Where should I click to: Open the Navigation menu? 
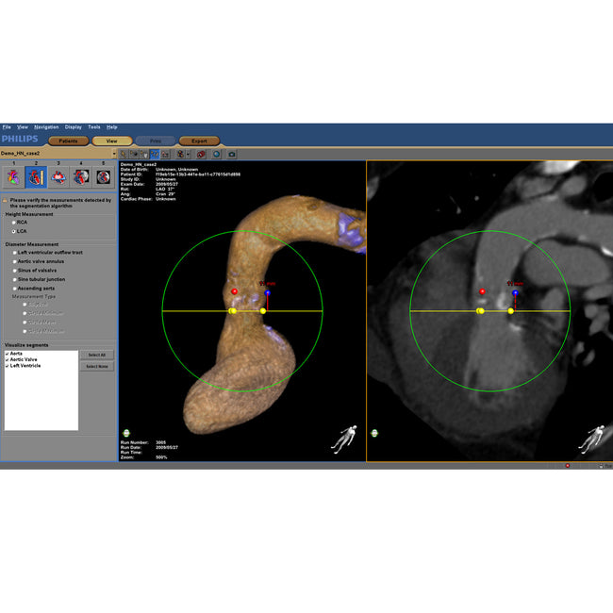coord(45,126)
